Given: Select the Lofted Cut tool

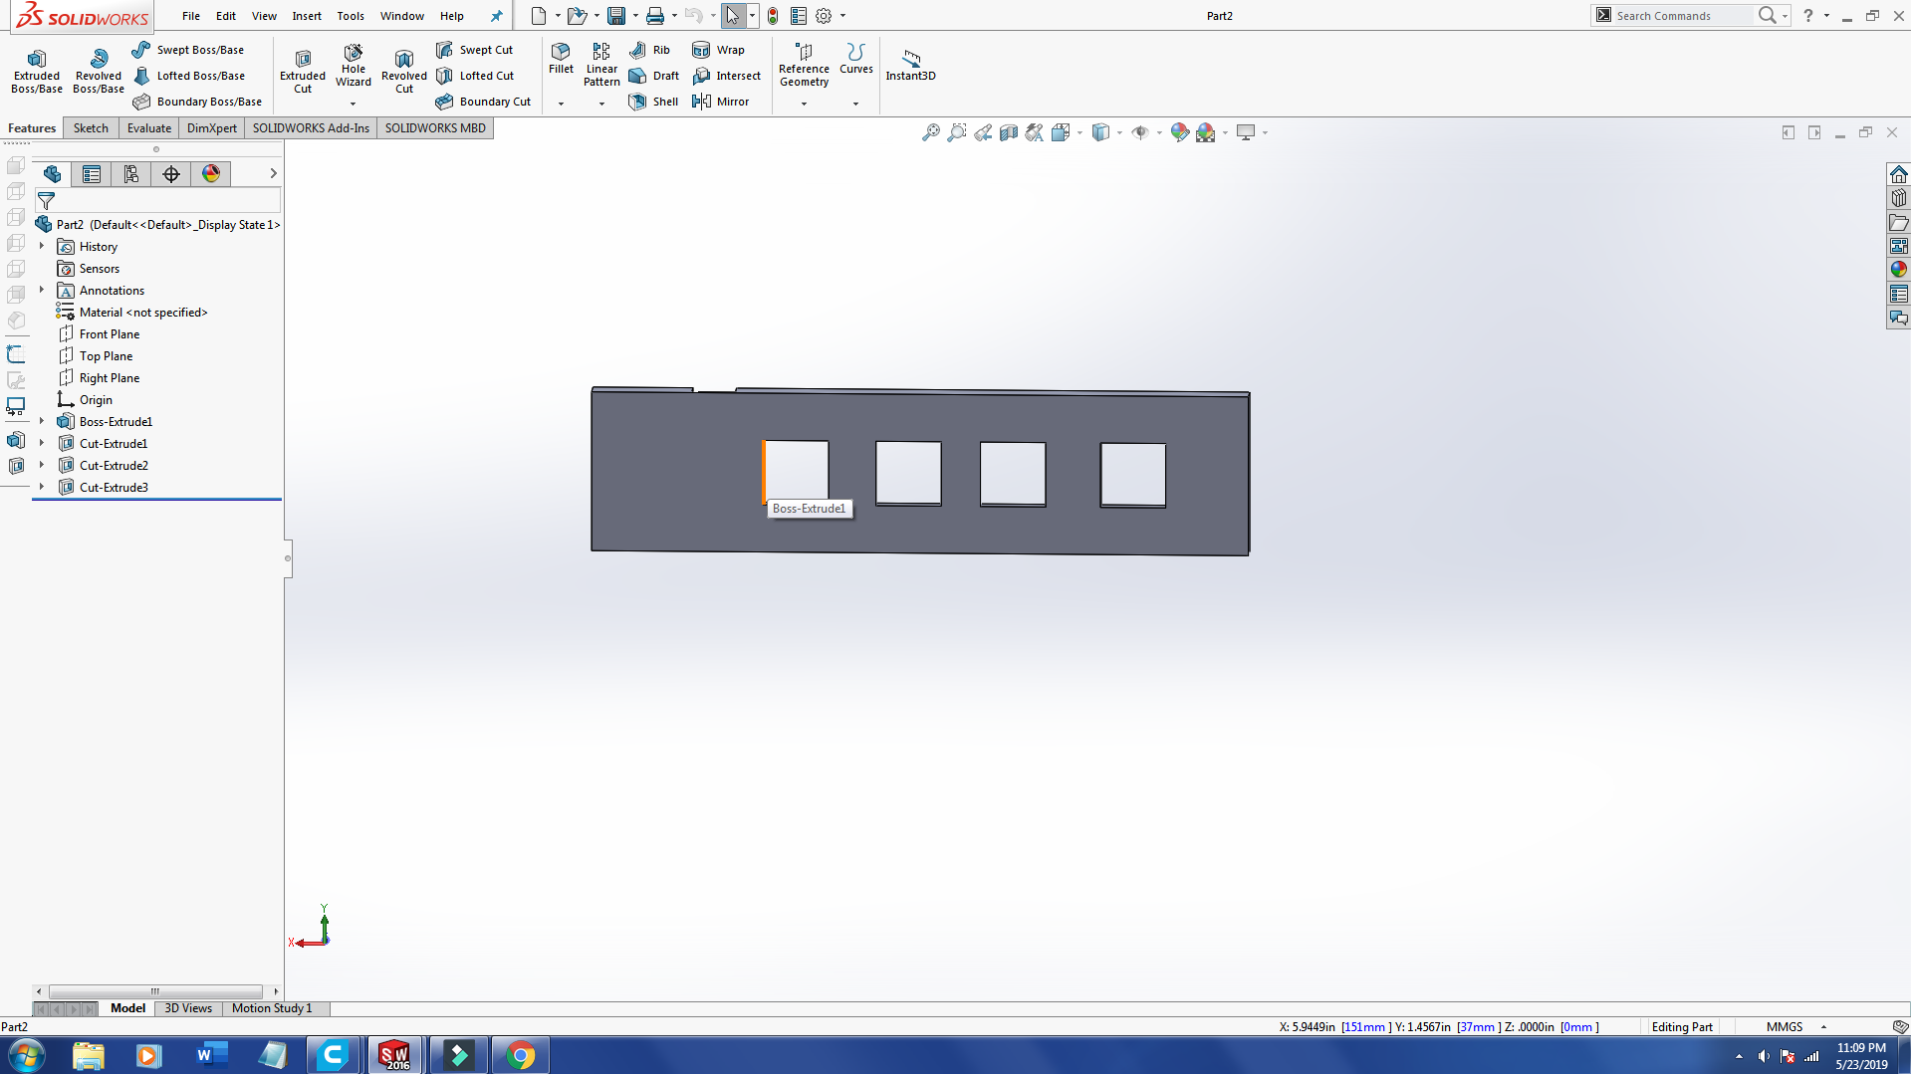Looking at the screenshot, I should 475,76.
